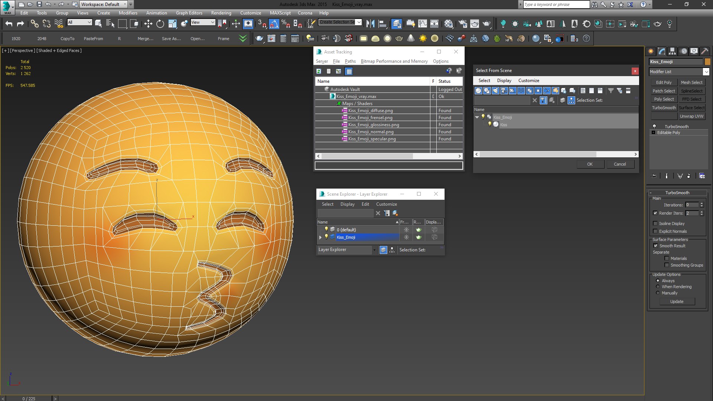Viewport: 713px width, 401px height.
Task: Click table view icon in Asset Tracking
Action: pyautogui.click(x=349, y=71)
